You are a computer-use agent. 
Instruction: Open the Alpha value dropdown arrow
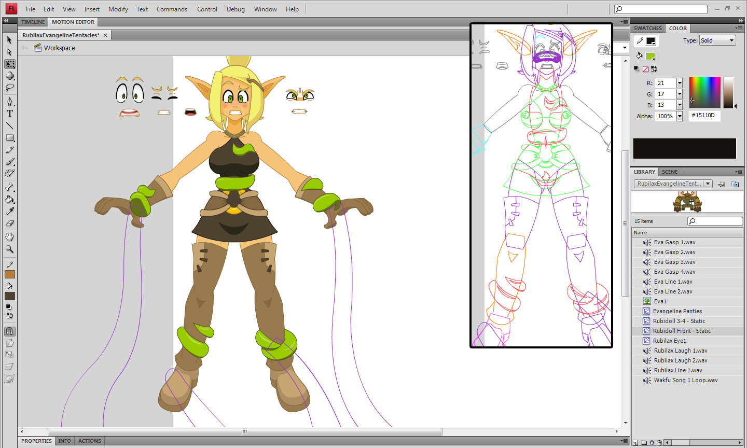(680, 116)
